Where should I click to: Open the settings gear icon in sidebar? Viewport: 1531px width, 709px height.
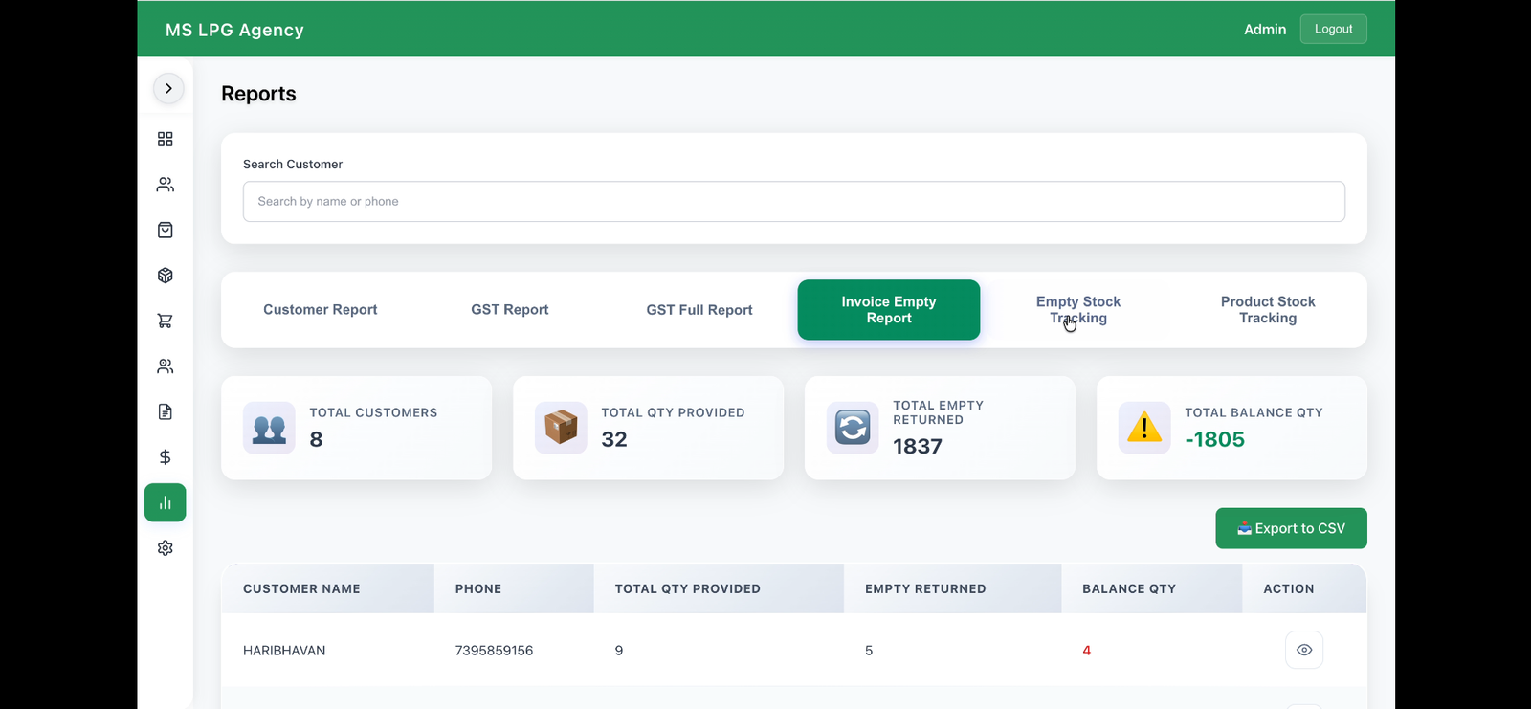coord(165,548)
